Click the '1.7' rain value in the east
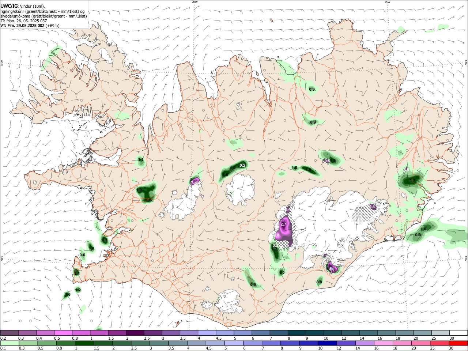Viewport: 468px width, 351px height. tap(413, 181)
